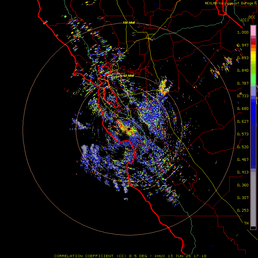The image size is (258, 258).
Task: Click the 0.467 scale value
Action: pos(243,160)
